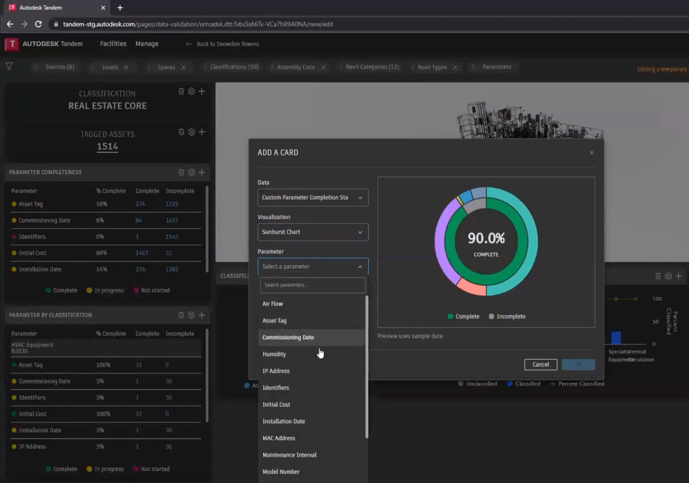Click the trash icon on the right chart panel

(658, 276)
